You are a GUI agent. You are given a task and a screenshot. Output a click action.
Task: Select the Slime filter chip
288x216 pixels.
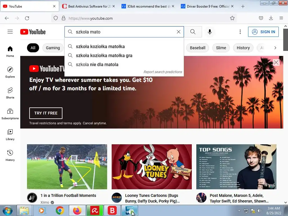click(221, 48)
